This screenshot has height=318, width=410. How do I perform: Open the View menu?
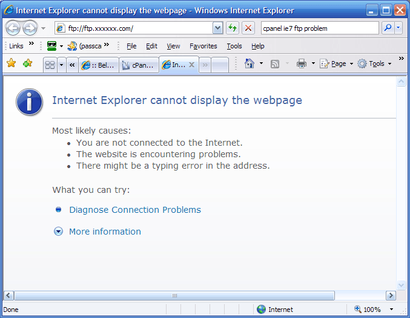(173, 46)
